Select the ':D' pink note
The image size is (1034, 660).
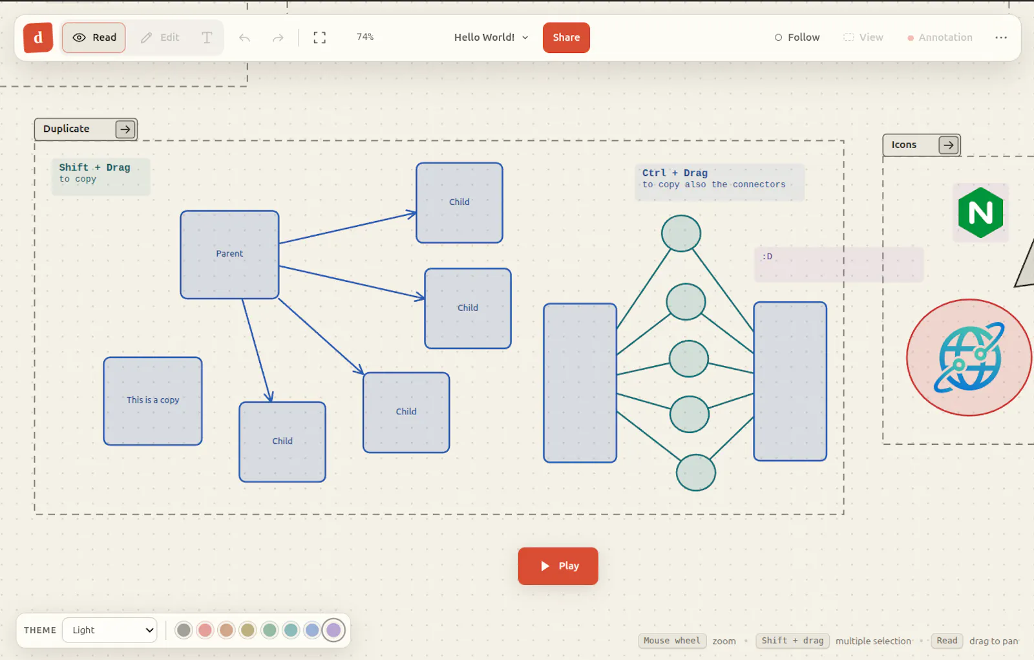[x=838, y=264]
